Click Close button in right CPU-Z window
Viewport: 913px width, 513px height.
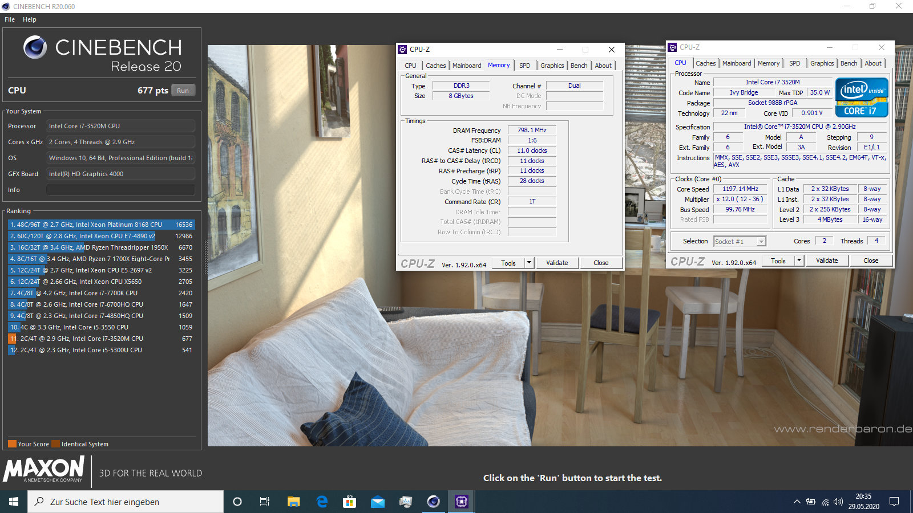tap(871, 260)
